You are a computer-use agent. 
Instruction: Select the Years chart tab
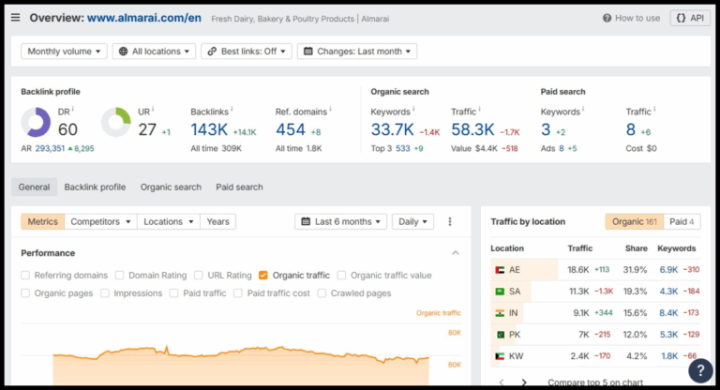coord(217,221)
